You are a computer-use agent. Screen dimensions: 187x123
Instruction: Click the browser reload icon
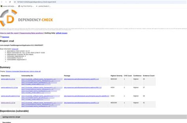pos(10,2)
